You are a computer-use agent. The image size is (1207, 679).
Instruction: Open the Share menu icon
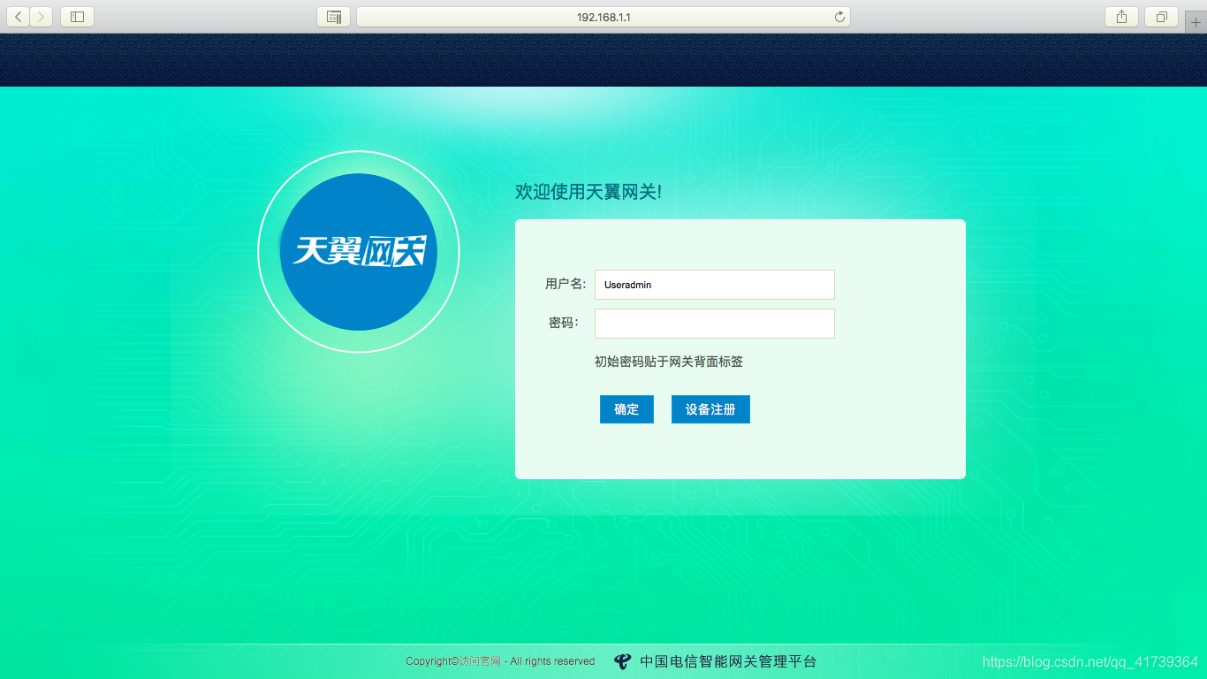[x=1121, y=17]
